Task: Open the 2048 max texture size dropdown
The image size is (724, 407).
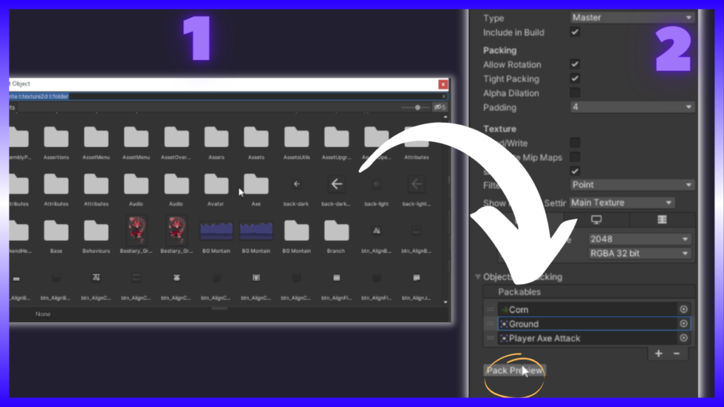Action: 639,239
